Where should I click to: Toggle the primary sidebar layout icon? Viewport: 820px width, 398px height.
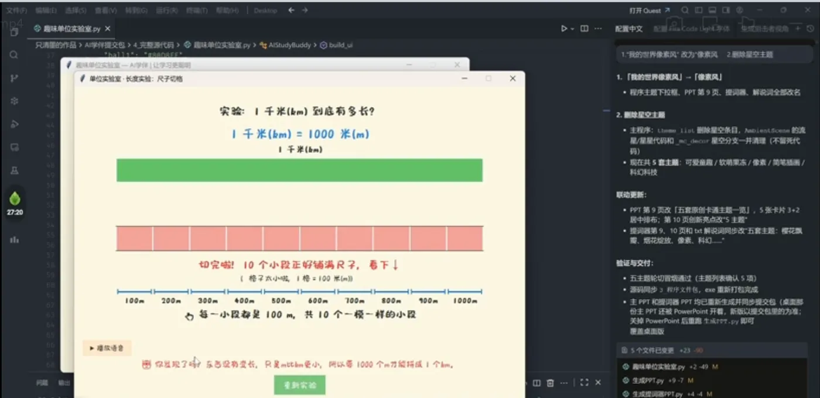pos(699,10)
